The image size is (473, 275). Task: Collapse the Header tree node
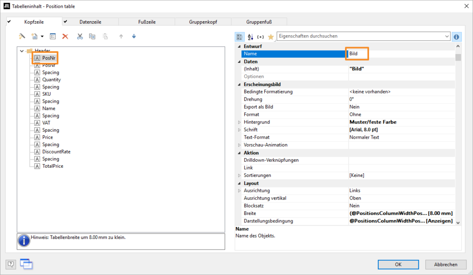pyautogui.click(x=21, y=51)
